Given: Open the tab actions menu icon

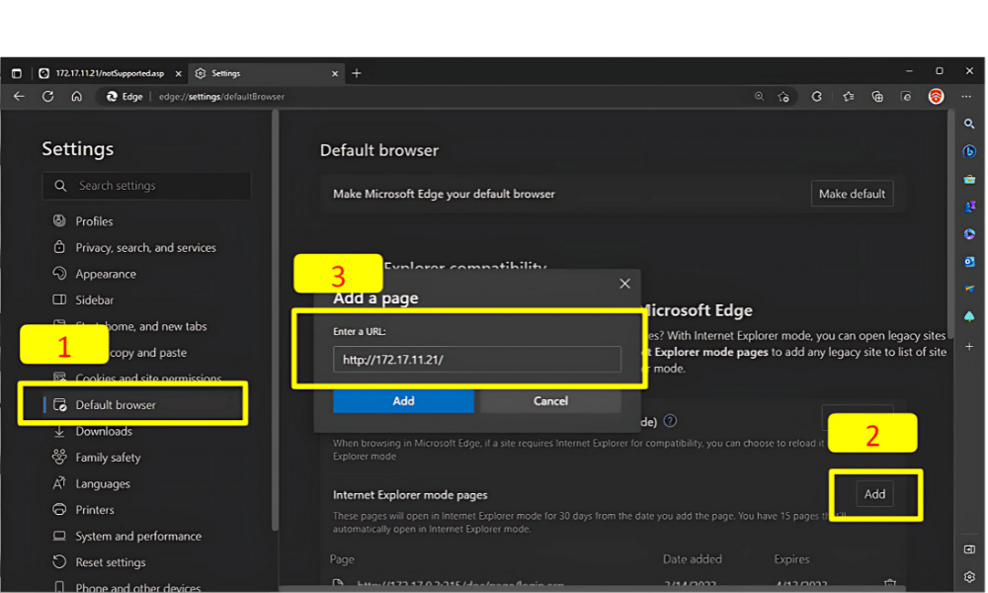Looking at the screenshot, I should (17, 74).
